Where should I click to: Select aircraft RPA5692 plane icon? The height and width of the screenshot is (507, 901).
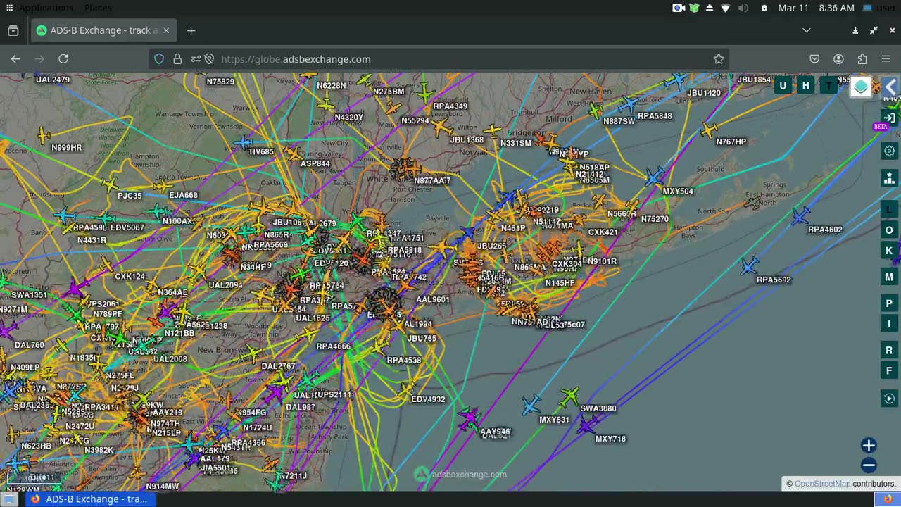click(x=749, y=266)
